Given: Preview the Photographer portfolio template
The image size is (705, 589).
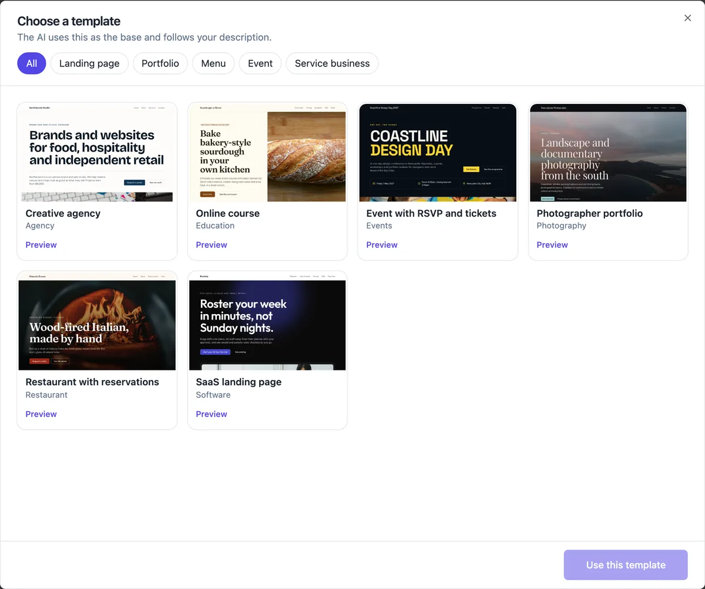Looking at the screenshot, I should (552, 245).
